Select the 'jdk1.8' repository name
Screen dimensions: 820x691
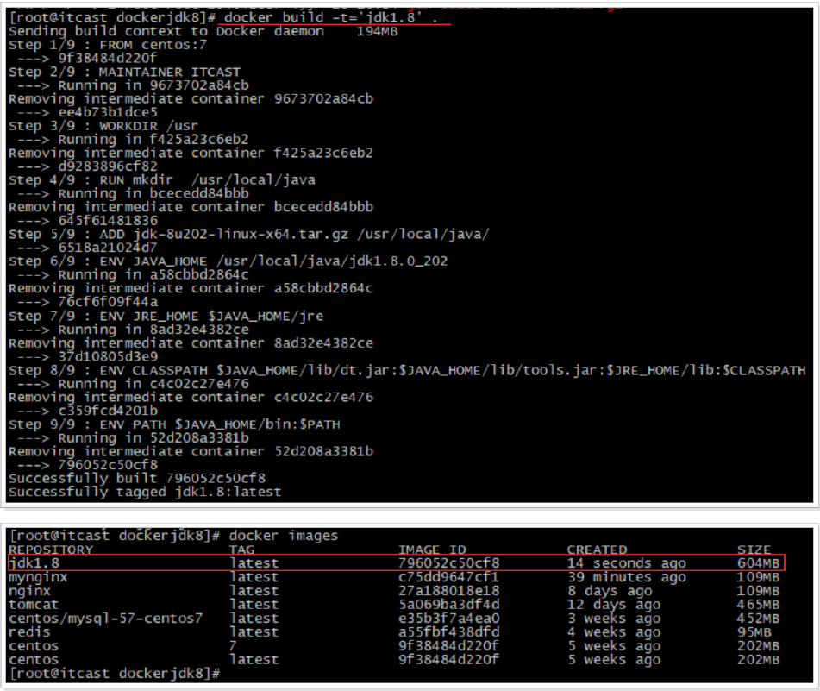pyautogui.click(x=34, y=562)
